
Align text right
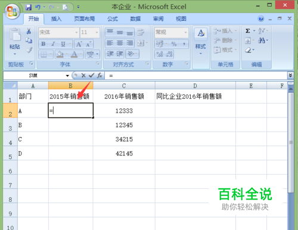click(x=129, y=43)
